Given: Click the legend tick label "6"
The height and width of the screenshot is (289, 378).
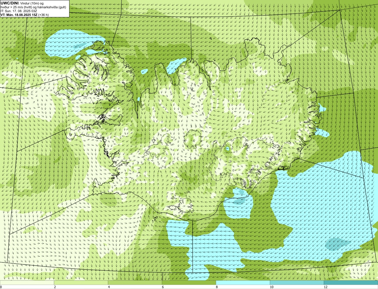Looking at the screenshot, I should tap(163, 287).
